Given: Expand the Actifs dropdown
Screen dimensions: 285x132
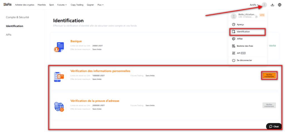Looking at the screenshot, I should click(x=254, y=5).
